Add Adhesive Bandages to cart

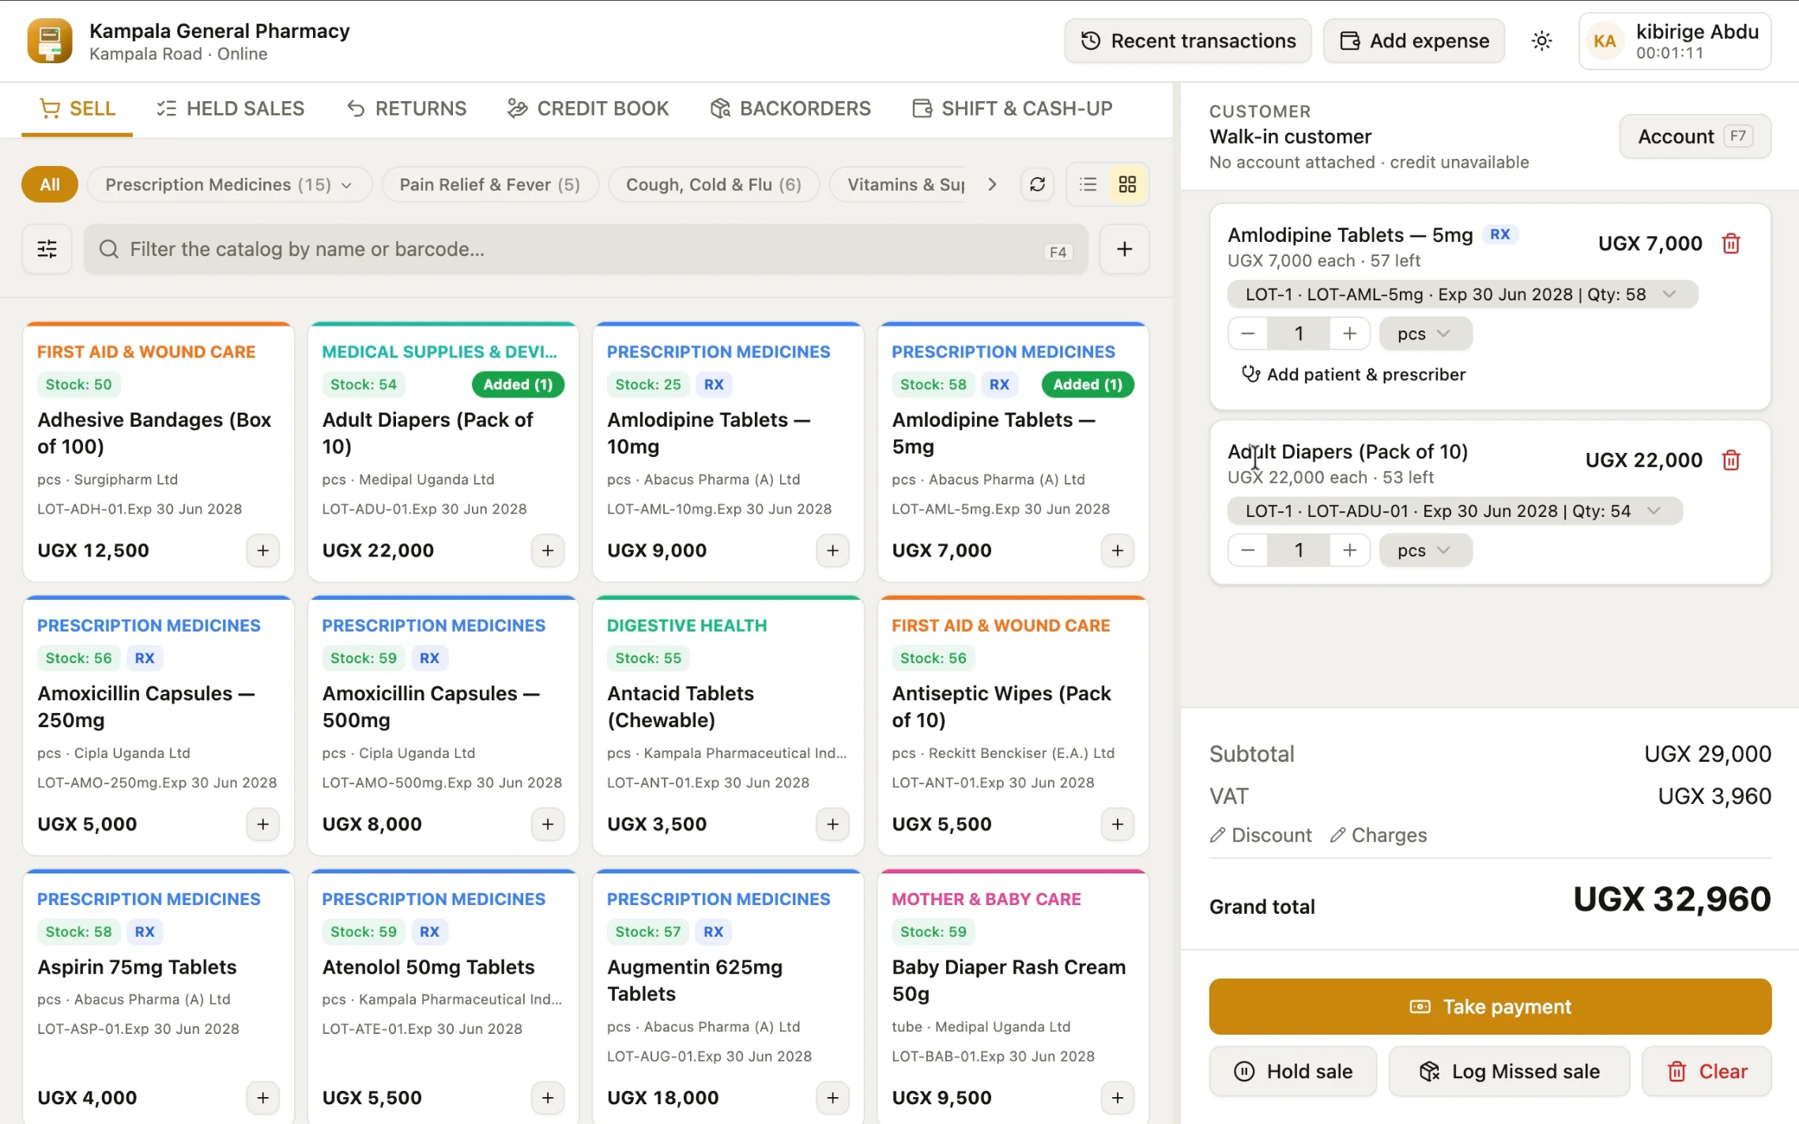pyautogui.click(x=263, y=550)
